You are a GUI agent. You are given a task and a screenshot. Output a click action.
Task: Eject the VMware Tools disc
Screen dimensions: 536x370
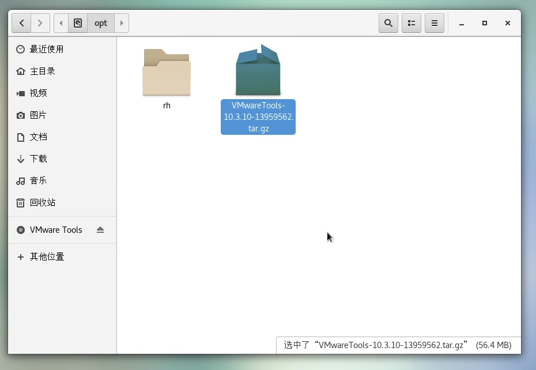tap(100, 230)
